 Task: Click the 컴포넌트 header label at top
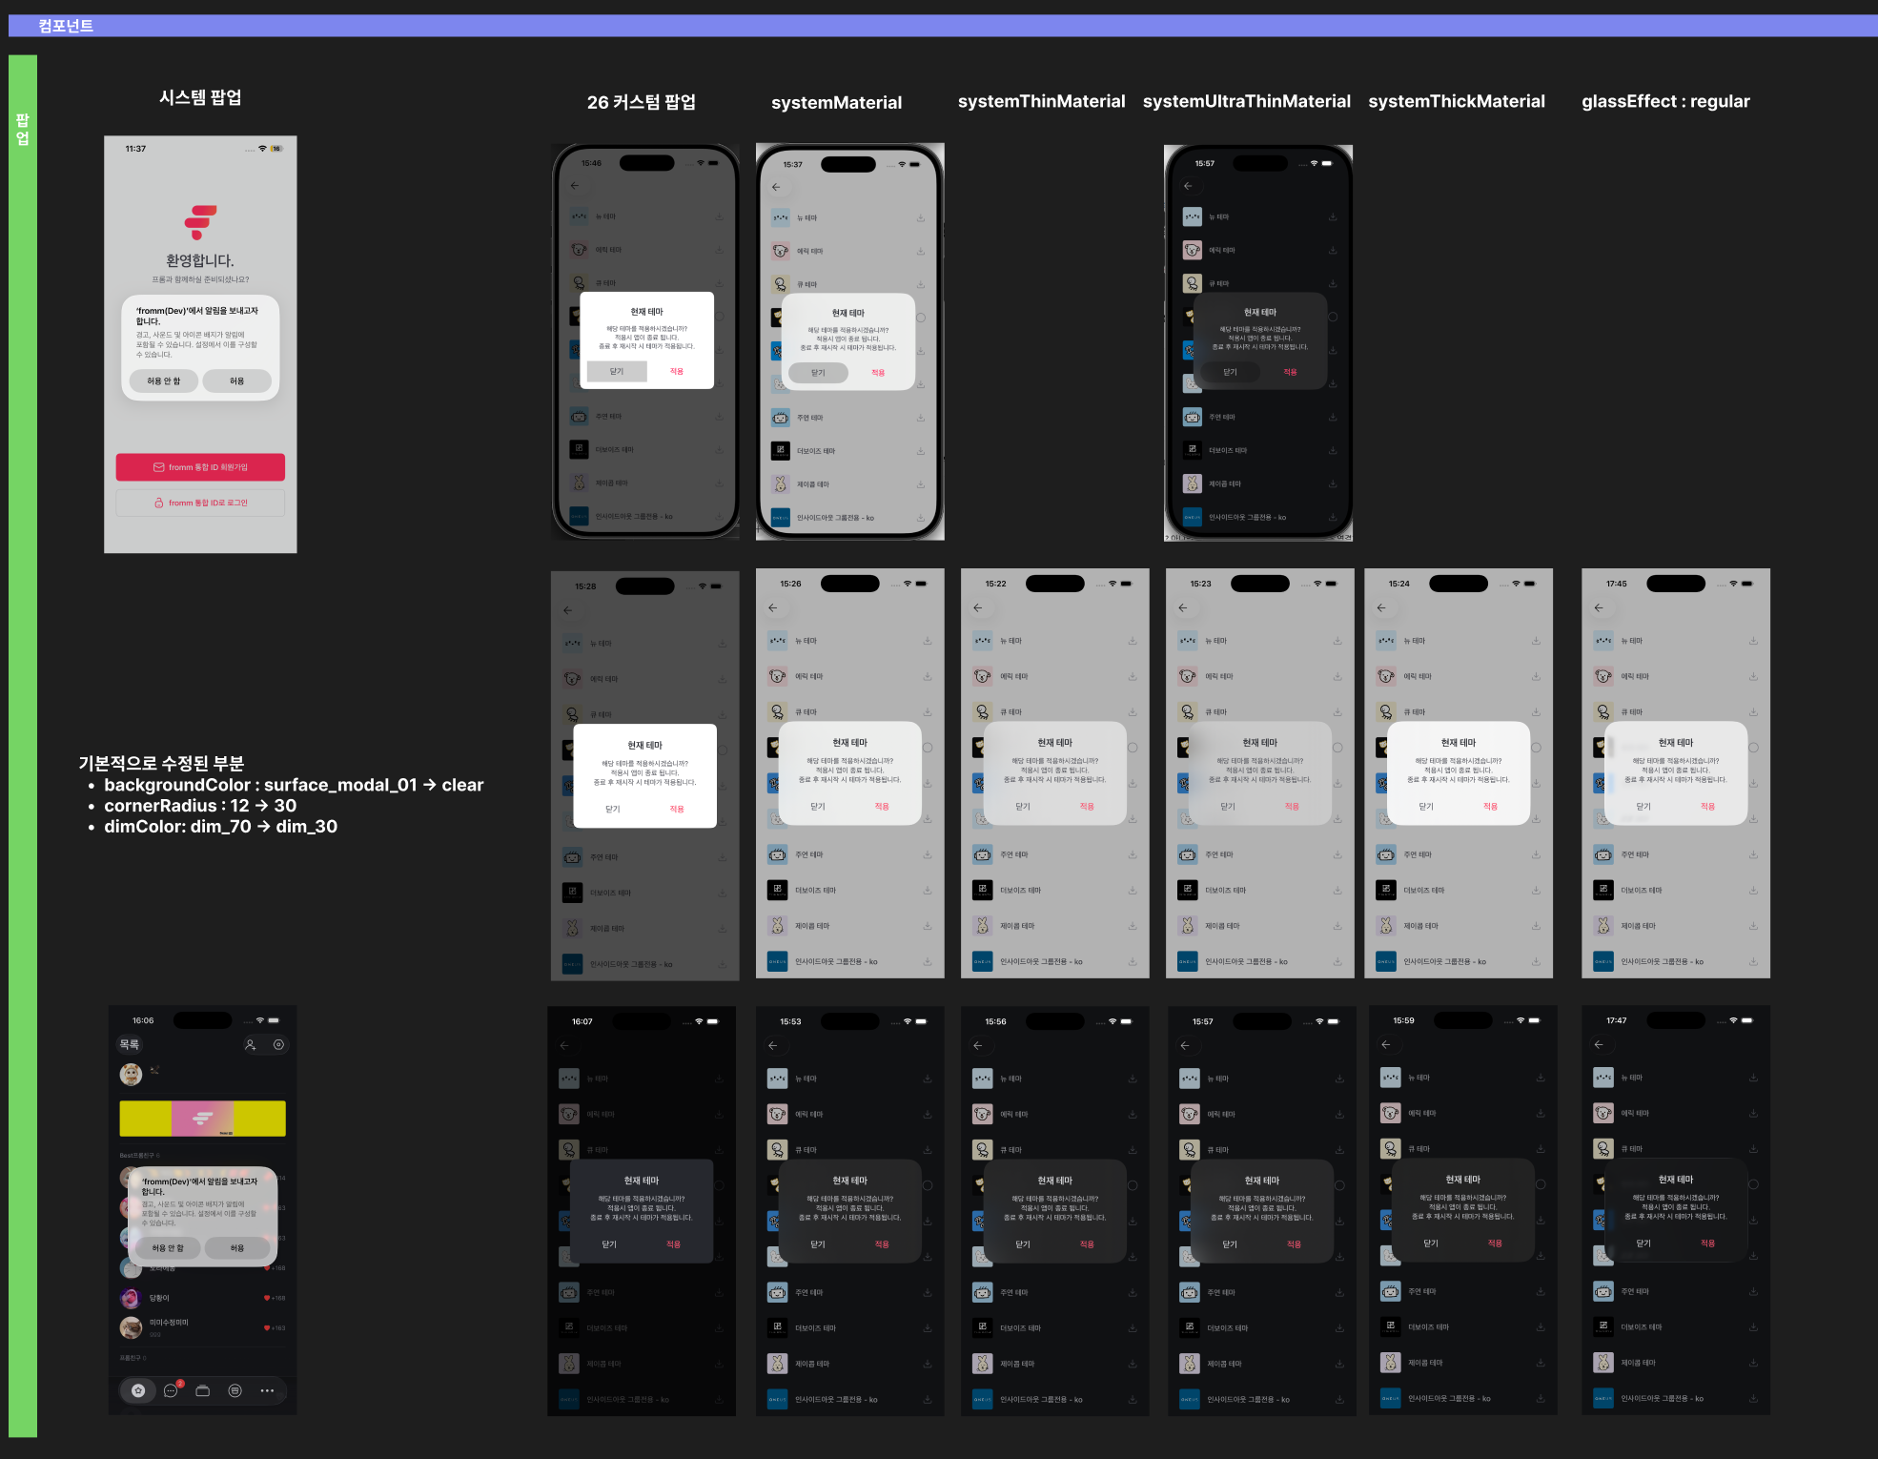66,26
